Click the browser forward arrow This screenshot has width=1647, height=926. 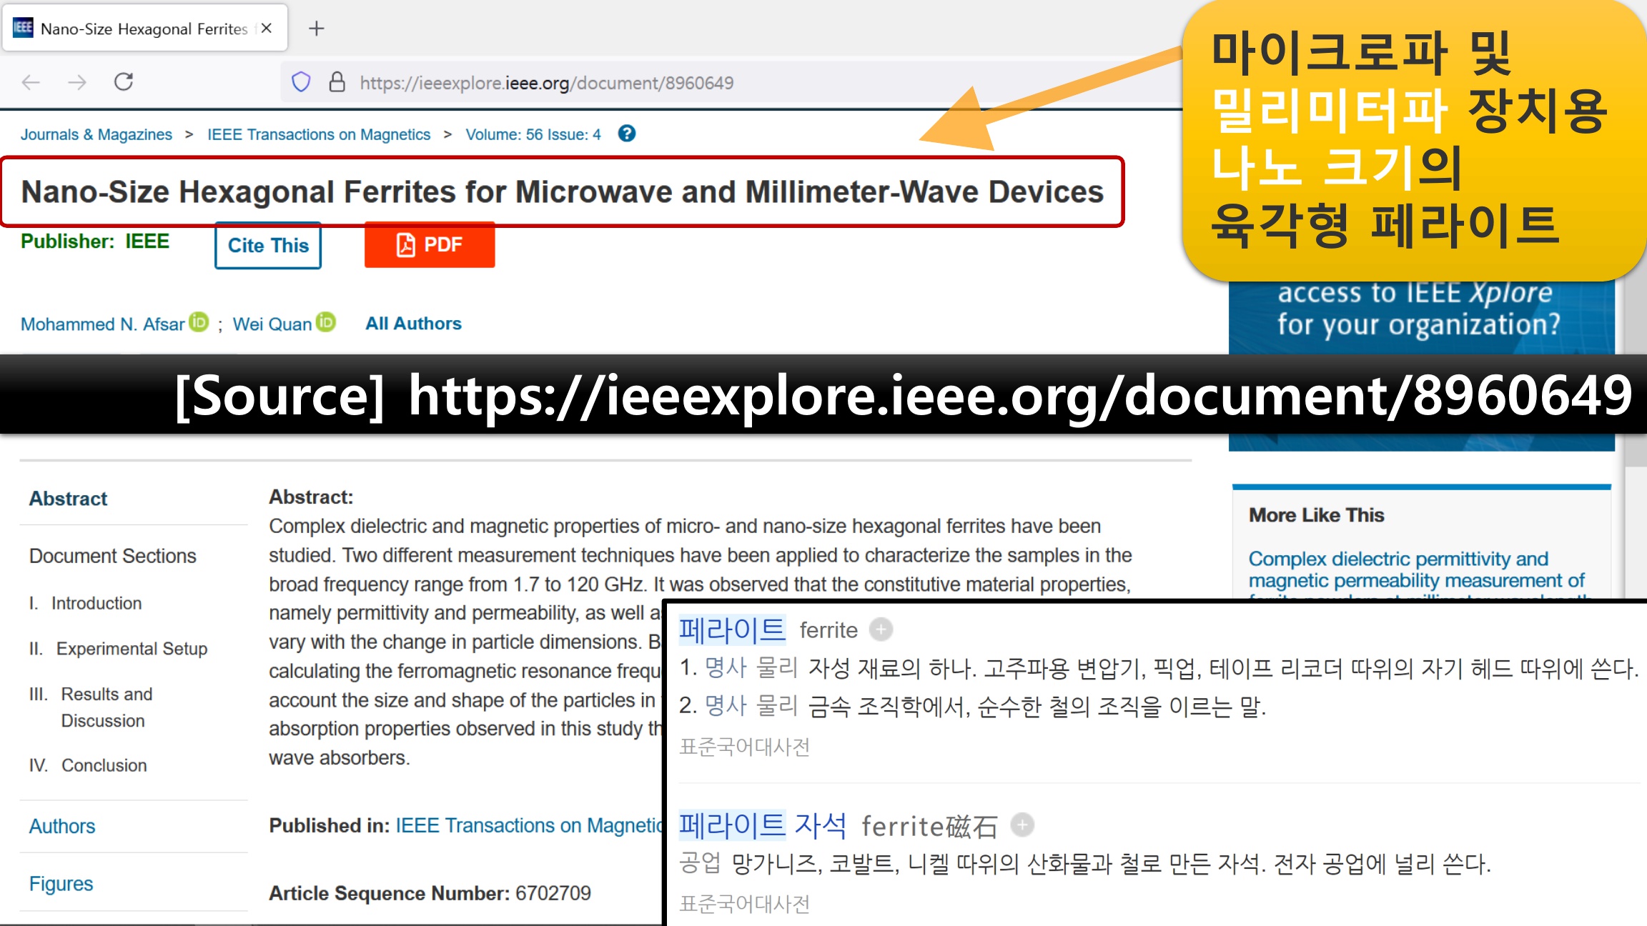click(x=77, y=82)
